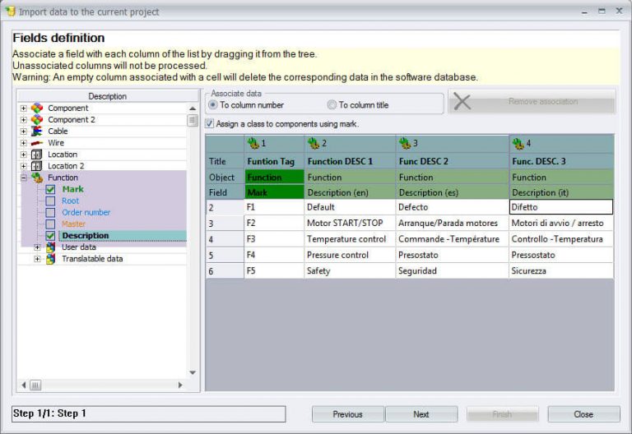Click the green Mark field cell

coord(274,192)
